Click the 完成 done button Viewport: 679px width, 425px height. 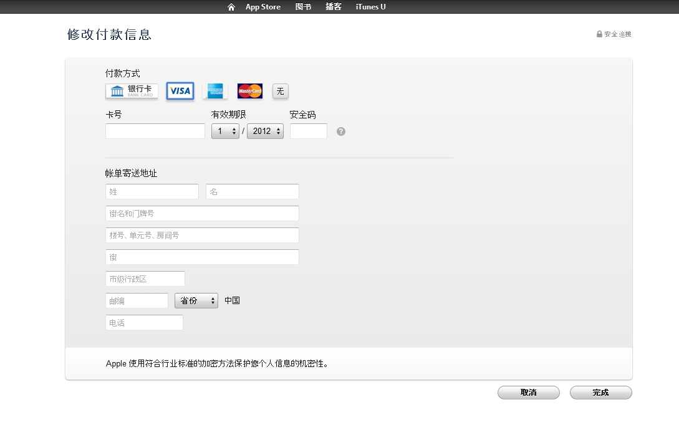pos(600,393)
